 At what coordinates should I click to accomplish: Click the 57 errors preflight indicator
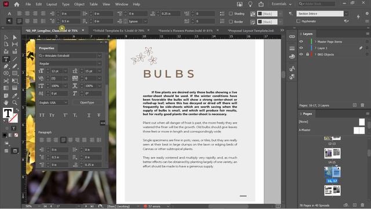coord(154,207)
